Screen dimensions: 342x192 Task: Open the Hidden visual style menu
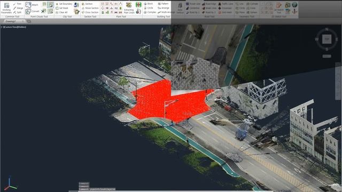click(21, 27)
